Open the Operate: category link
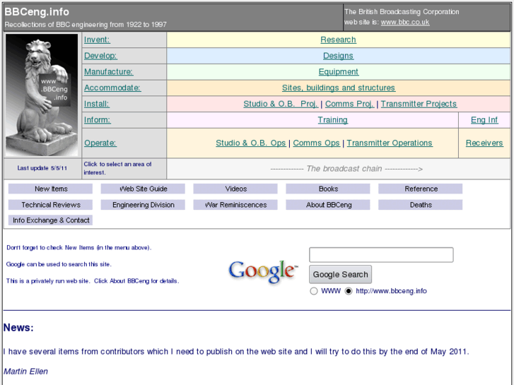This screenshot has height=385, width=514. pos(100,143)
